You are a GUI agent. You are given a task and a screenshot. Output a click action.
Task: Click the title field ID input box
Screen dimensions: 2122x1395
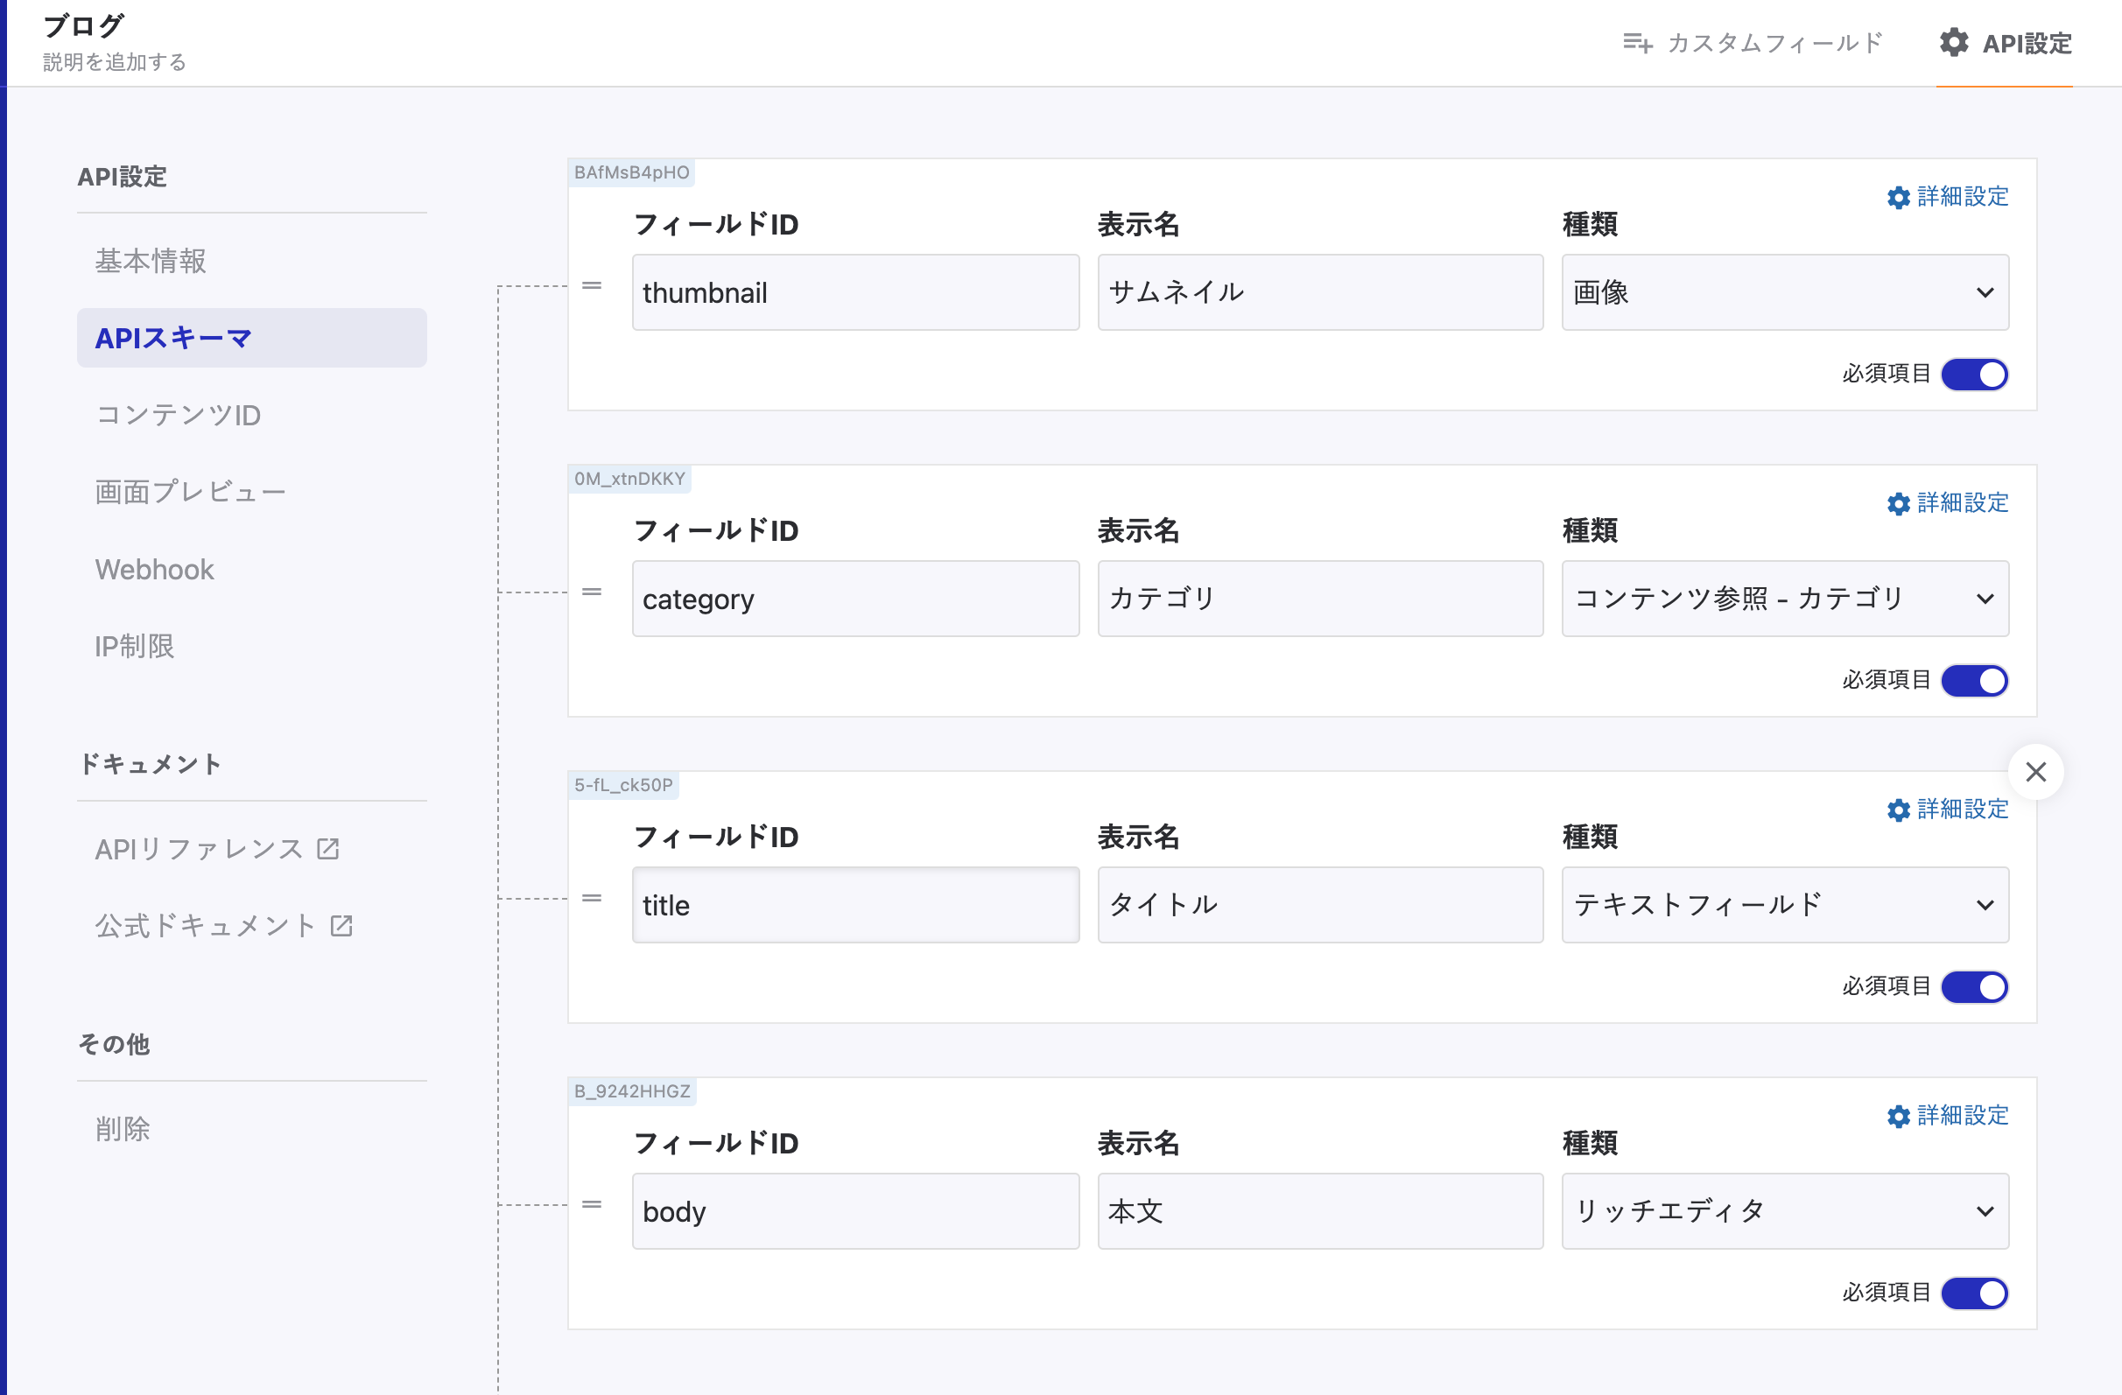(855, 905)
